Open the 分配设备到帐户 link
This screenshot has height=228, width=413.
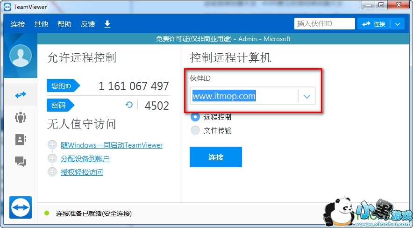pyautogui.click(x=85, y=159)
